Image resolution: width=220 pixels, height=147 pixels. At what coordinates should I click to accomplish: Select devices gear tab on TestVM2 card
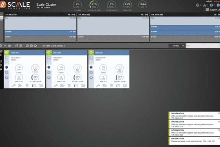point(49,72)
